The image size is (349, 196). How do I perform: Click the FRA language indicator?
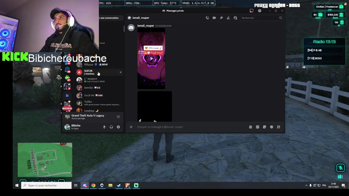pyautogui.click(x=324, y=185)
